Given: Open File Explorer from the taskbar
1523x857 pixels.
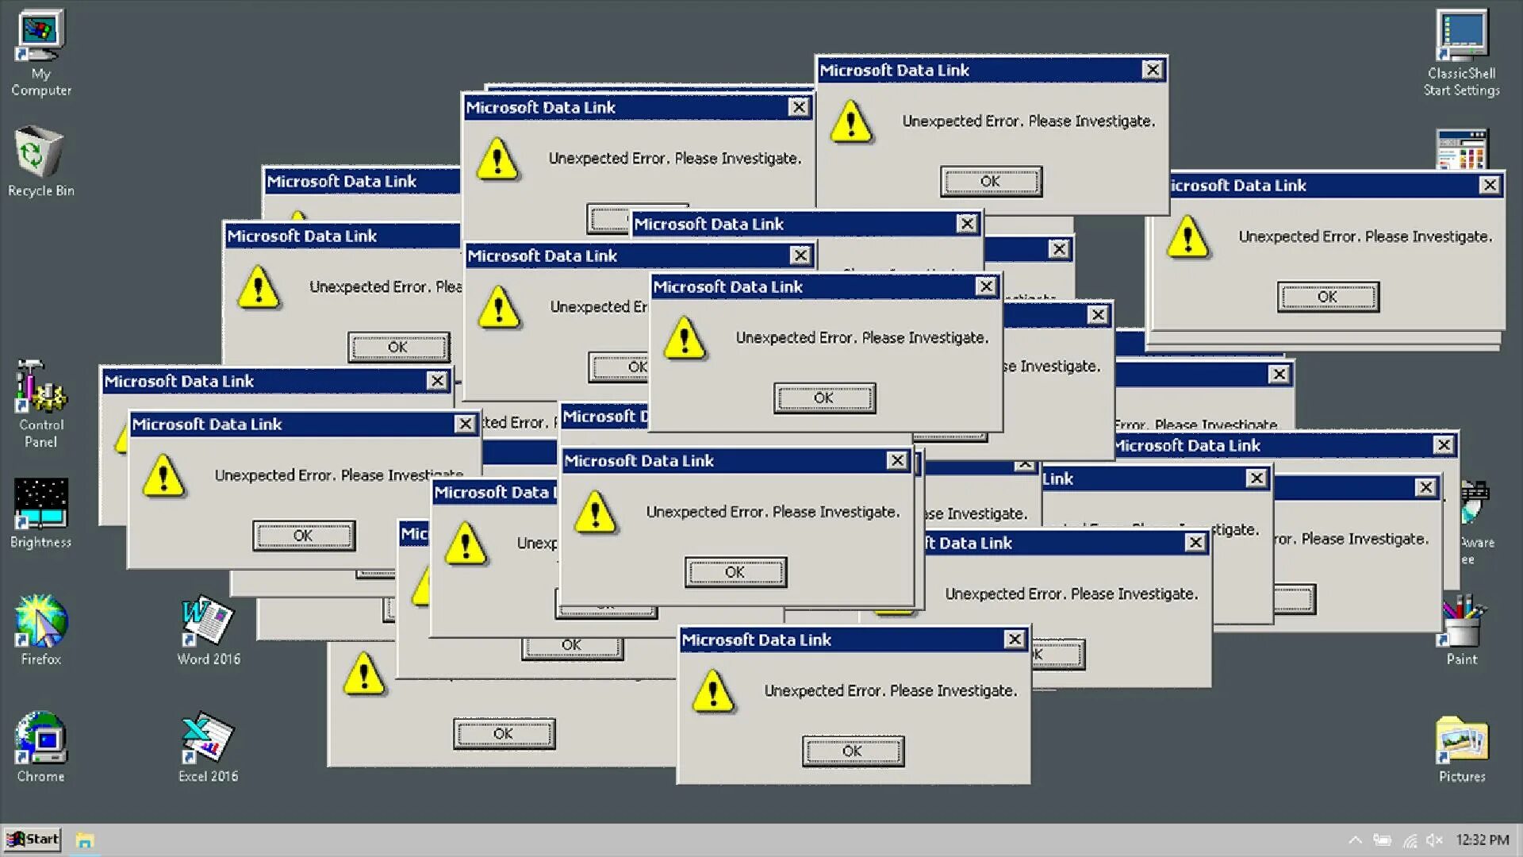Looking at the screenshot, I should pos(85,840).
